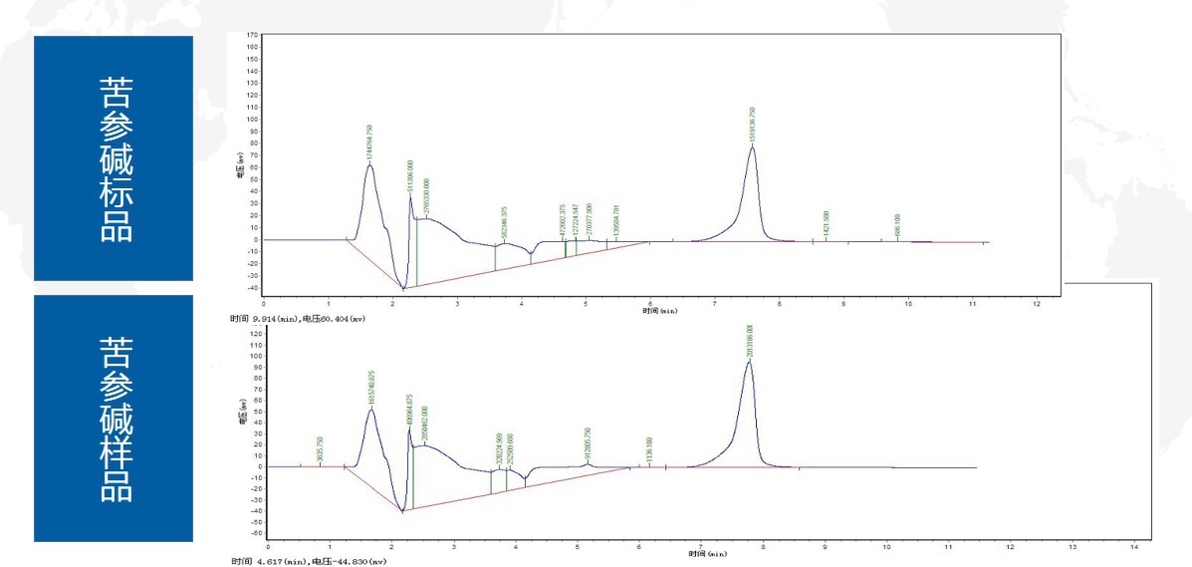This screenshot has width=1192, height=567.
Task: Click peak label 3635.750 in sample chromatogram
Action: click(320, 449)
